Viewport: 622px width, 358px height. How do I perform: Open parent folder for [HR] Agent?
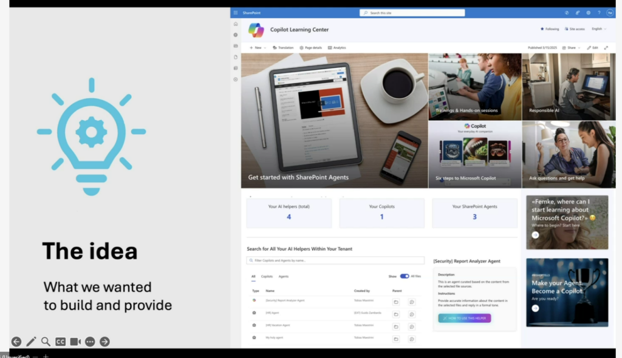[396, 314]
